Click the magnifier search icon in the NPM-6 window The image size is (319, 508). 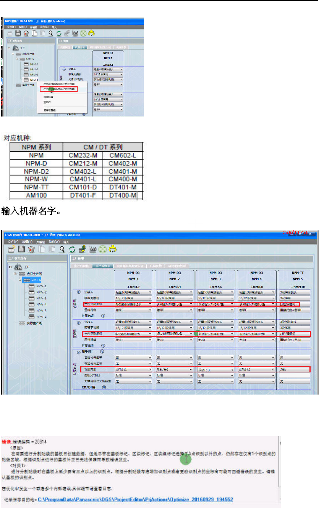coord(61,249)
